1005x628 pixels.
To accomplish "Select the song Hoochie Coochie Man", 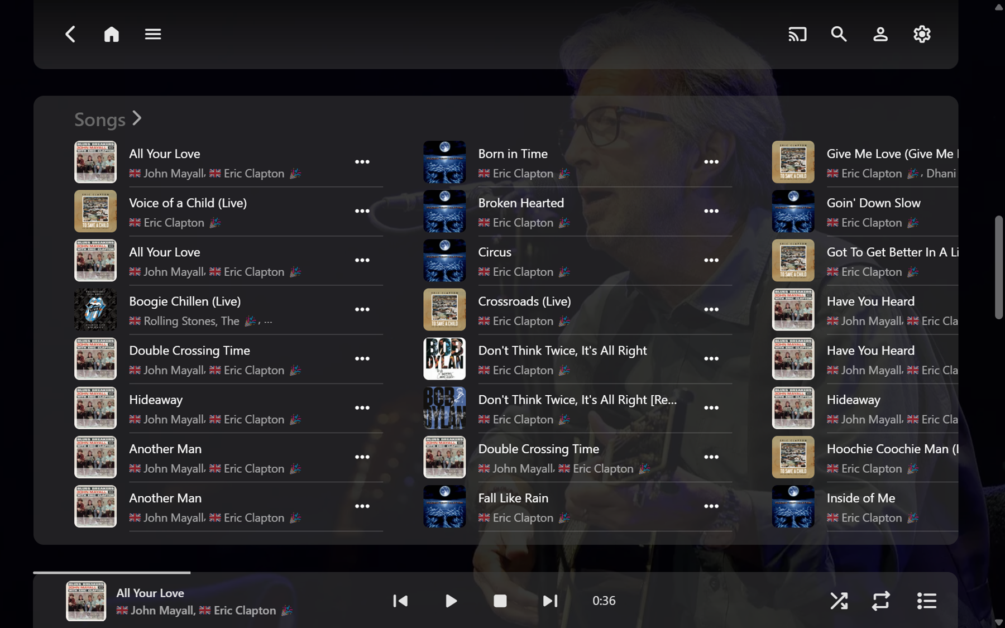I will (892, 449).
